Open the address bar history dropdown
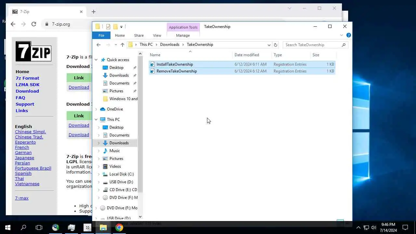The height and width of the screenshot is (234, 416). 269,45
